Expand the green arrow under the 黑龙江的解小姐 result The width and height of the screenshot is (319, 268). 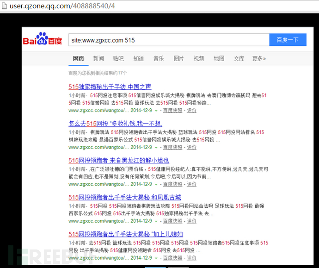[x=156, y=185]
